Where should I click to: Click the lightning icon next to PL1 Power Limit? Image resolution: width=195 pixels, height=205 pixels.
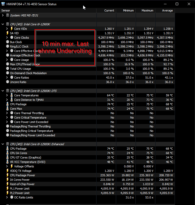tap(8, 188)
